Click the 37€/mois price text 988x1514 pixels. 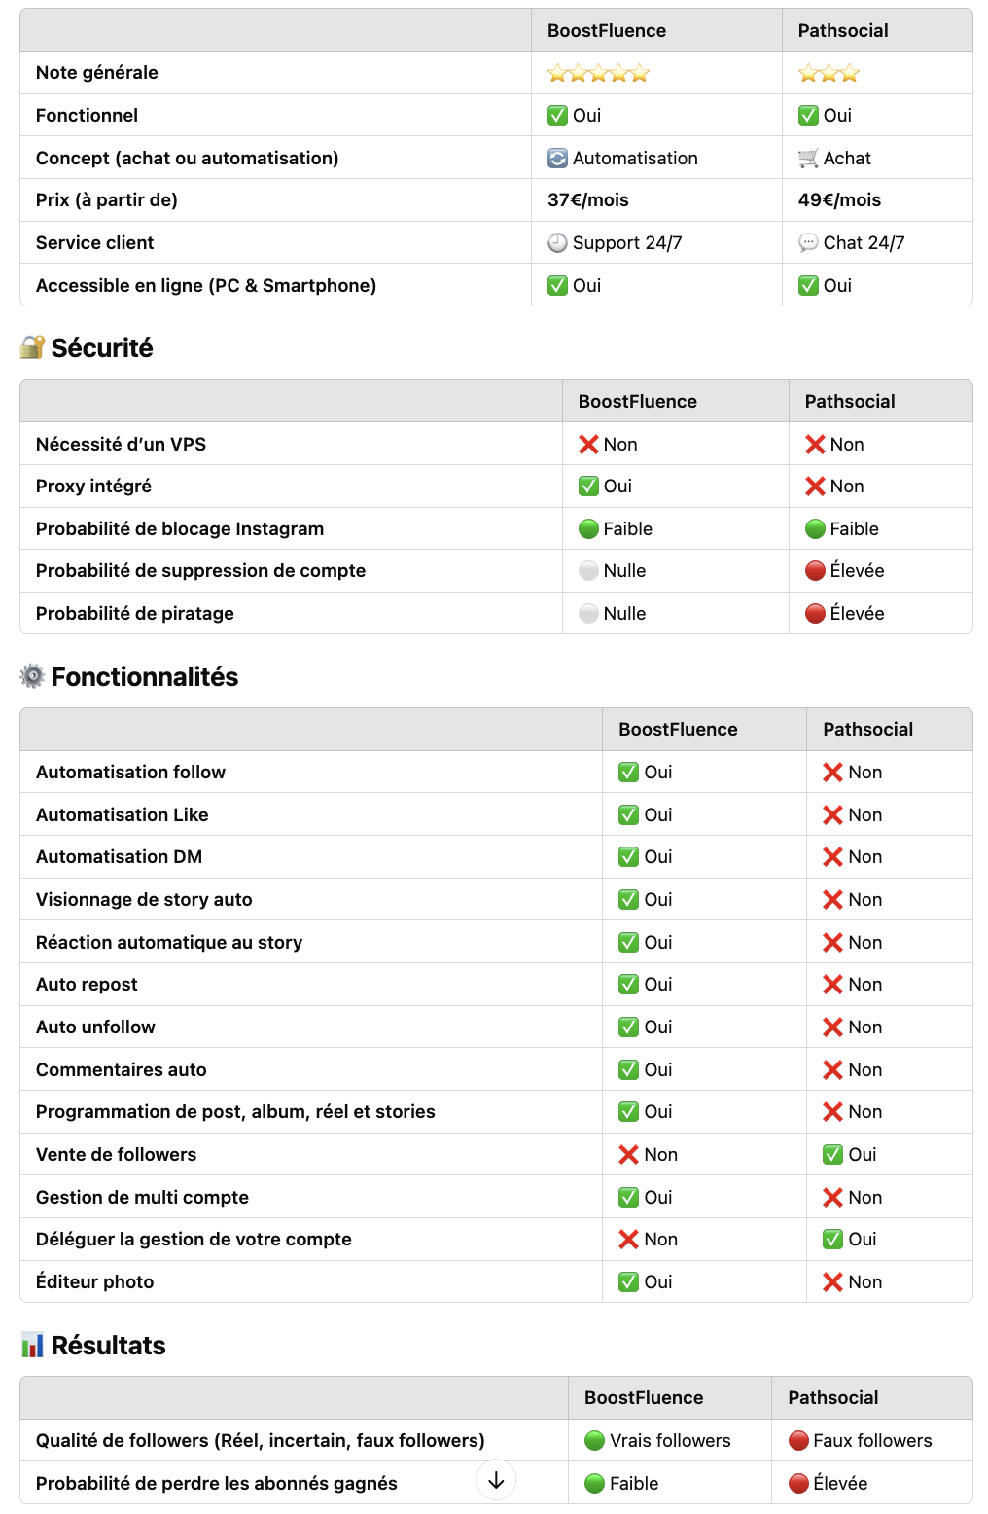(588, 199)
